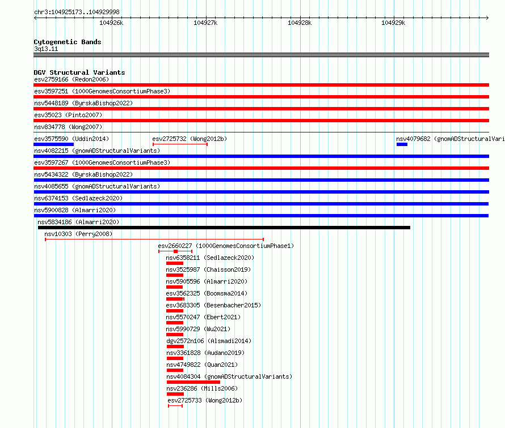Open nsv4085655 (gnomADStructuralVariants) label
This screenshot has height=428, width=505.
(97, 186)
